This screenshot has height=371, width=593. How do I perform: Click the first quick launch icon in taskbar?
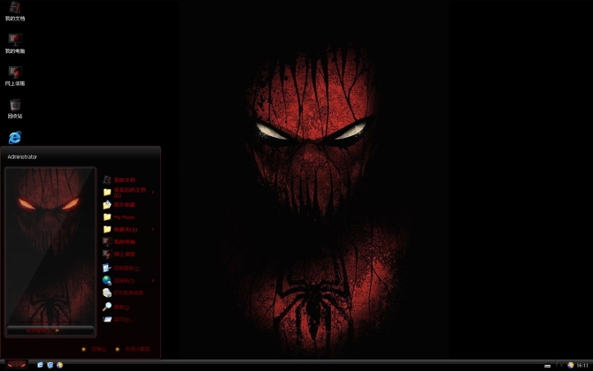[x=41, y=365]
